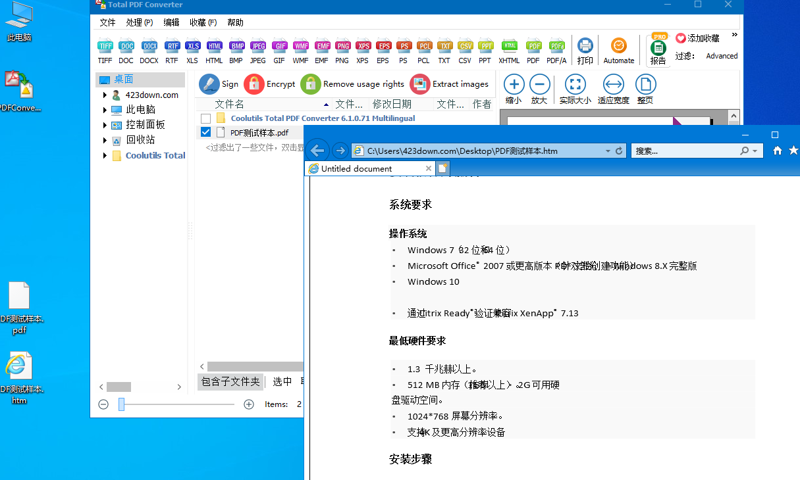Open IE search provider dropdown
This screenshot has height=480, width=800.
pos(754,151)
